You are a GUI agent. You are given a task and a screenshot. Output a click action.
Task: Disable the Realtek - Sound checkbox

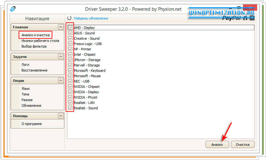click(x=71, y=108)
